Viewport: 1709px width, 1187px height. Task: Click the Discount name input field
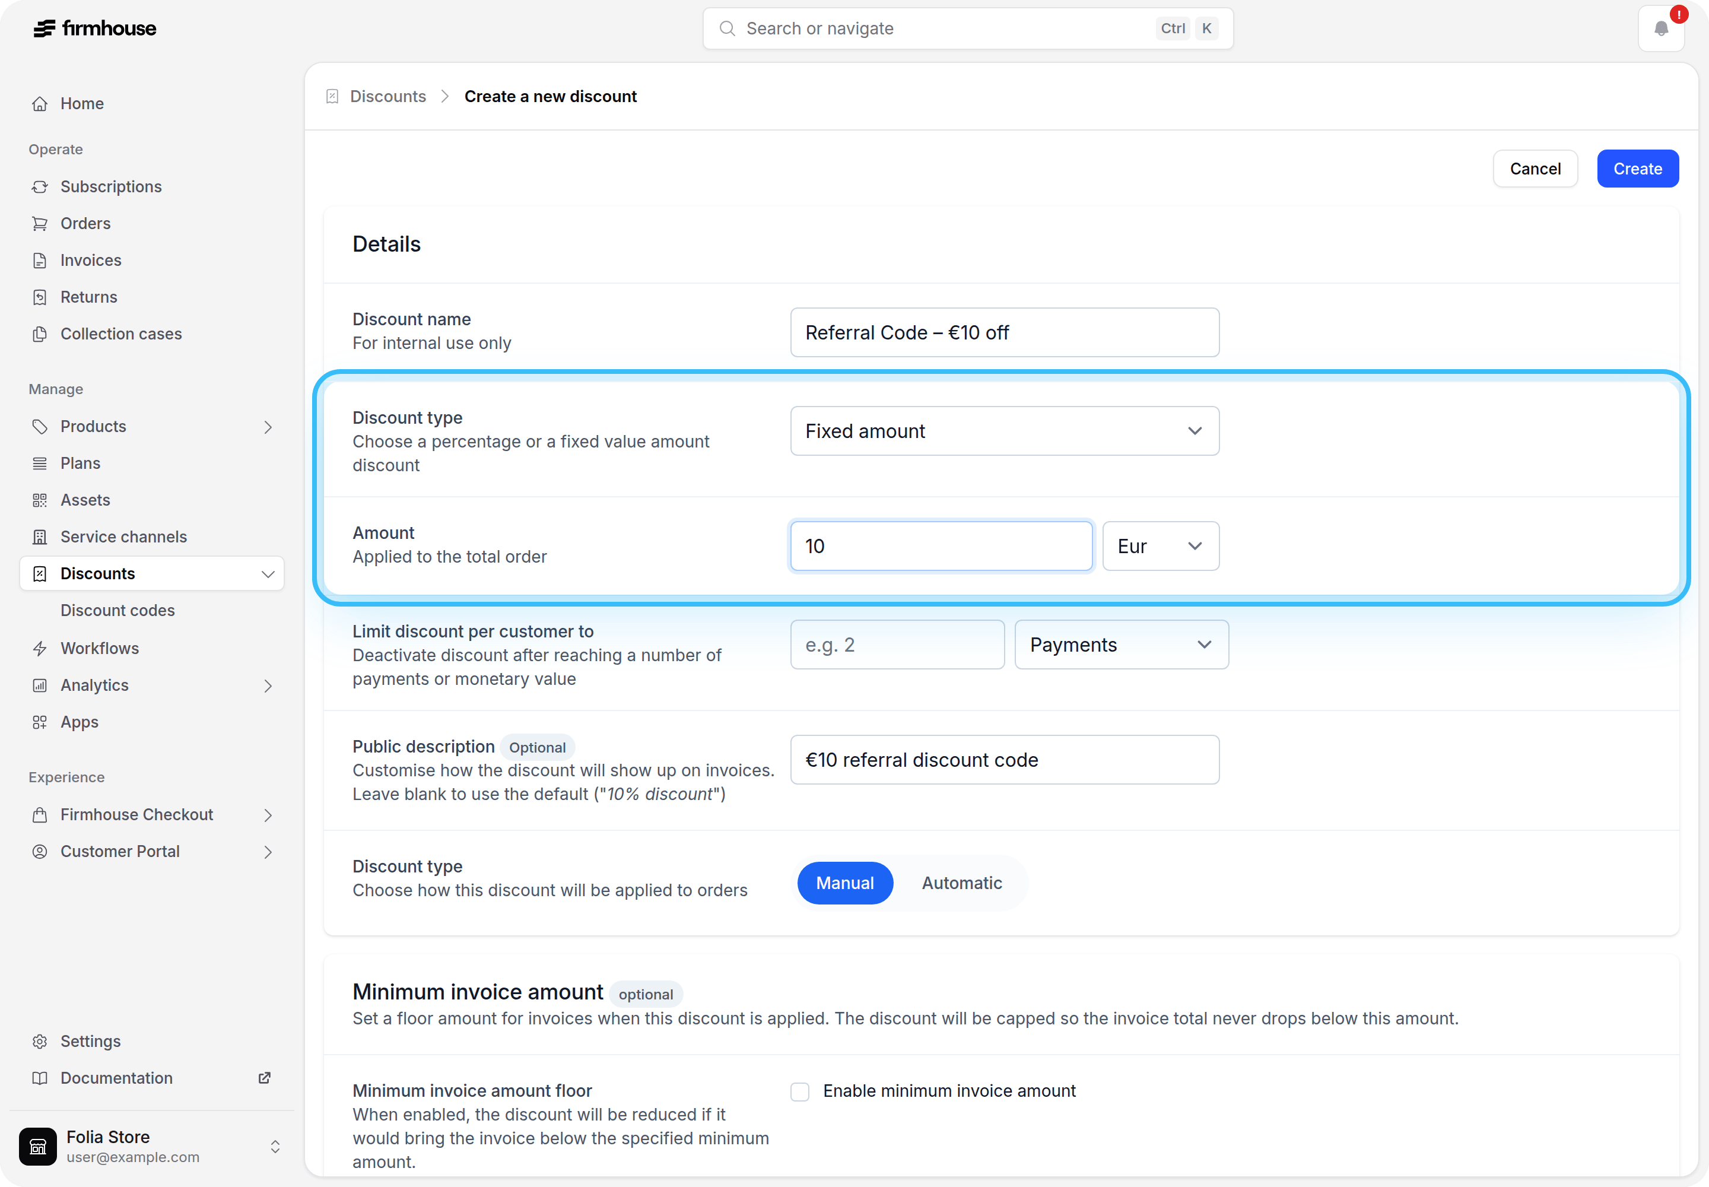point(1004,332)
